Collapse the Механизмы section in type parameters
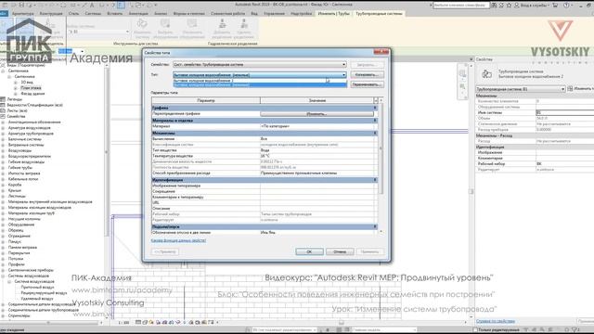The image size is (594, 334). 375,134
